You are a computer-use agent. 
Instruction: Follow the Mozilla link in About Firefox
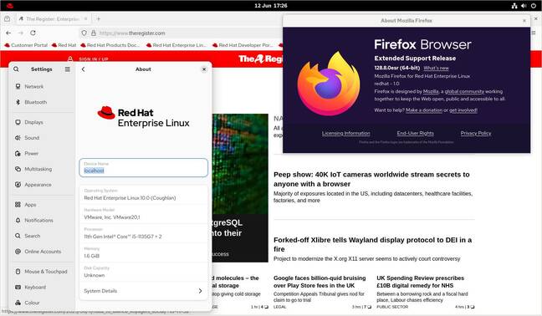(431, 91)
